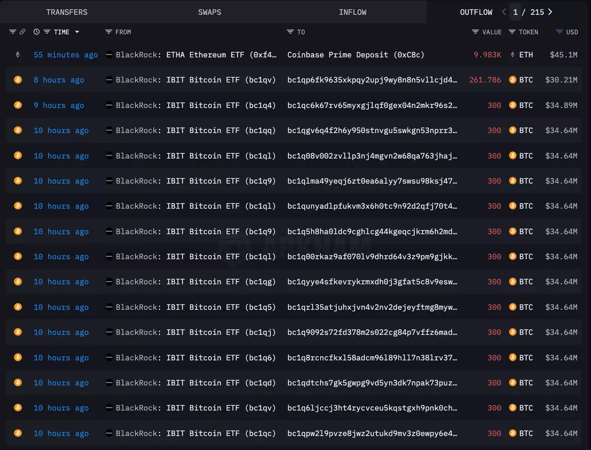This screenshot has width=591, height=450.
Task: Click the page number field showing 1
Action: (x=516, y=12)
